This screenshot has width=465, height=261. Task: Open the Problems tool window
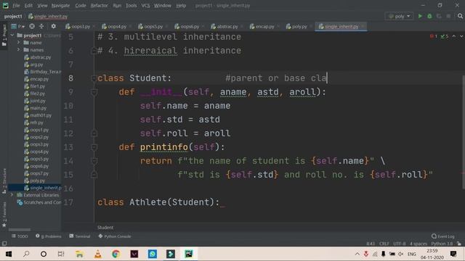(x=49, y=236)
